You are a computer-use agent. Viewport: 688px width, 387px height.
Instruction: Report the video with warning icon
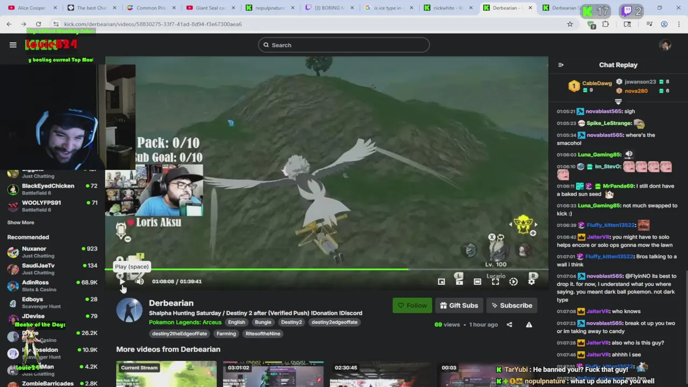[529, 325]
